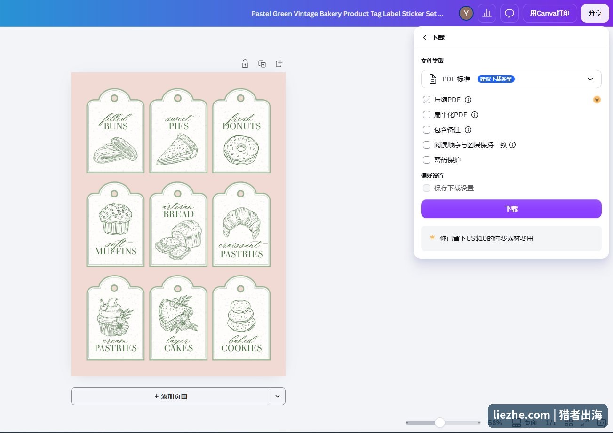Click the 你已省下US$10的付费素材费用 notice
Screen dimensions: 613x433
(511, 238)
